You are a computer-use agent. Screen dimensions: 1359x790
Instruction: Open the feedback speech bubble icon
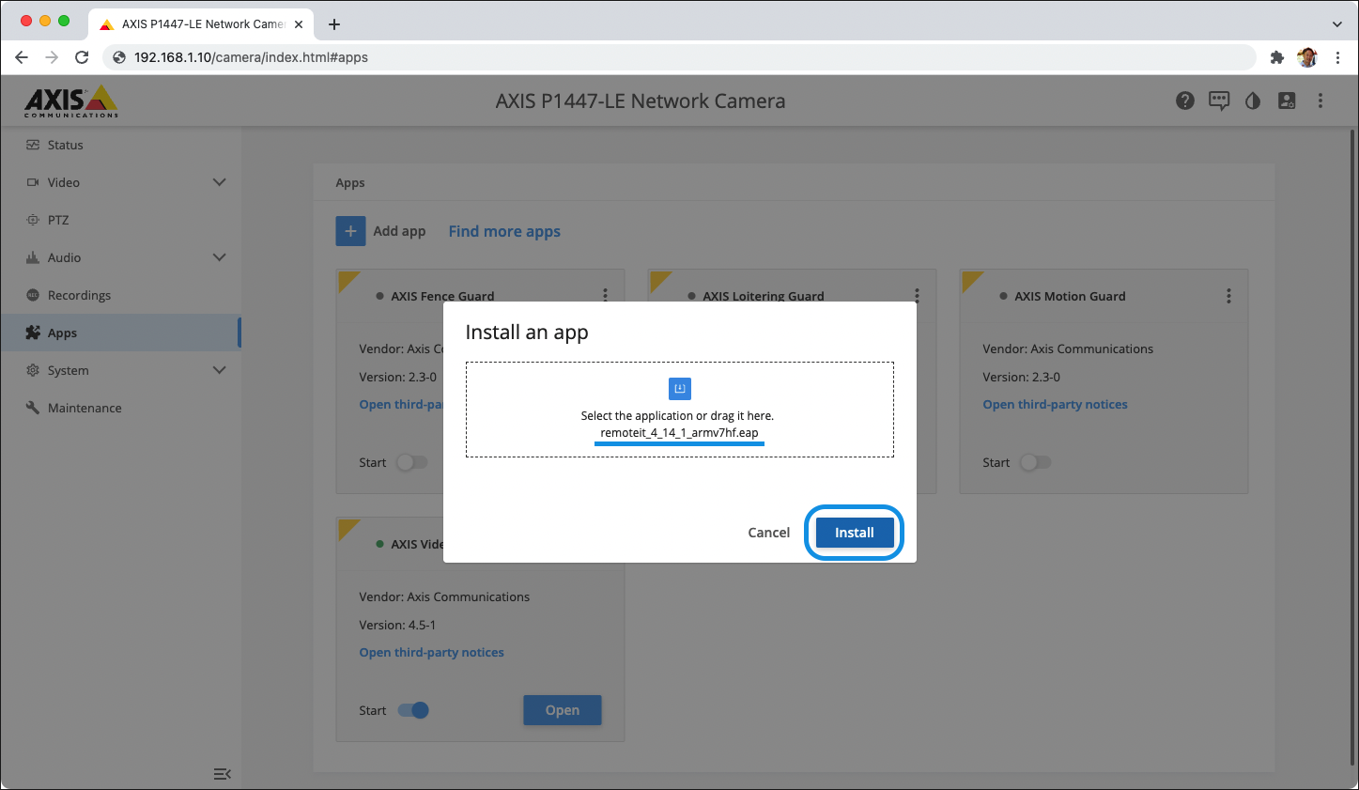[x=1219, y=101]
